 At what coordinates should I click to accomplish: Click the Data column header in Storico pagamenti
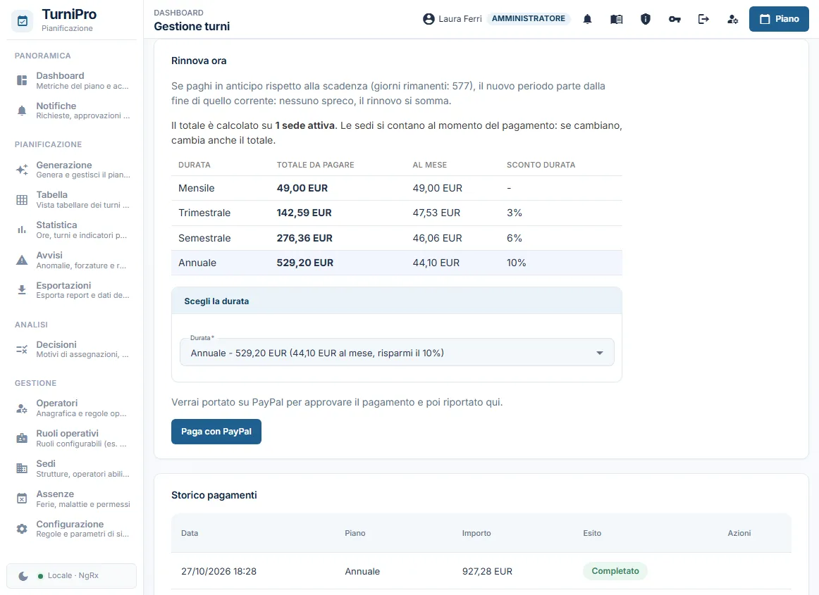190,533
